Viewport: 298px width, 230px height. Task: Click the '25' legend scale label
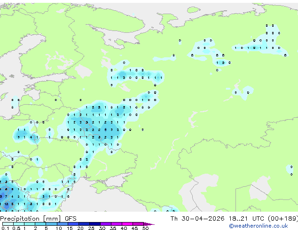[x=91, y=228]
